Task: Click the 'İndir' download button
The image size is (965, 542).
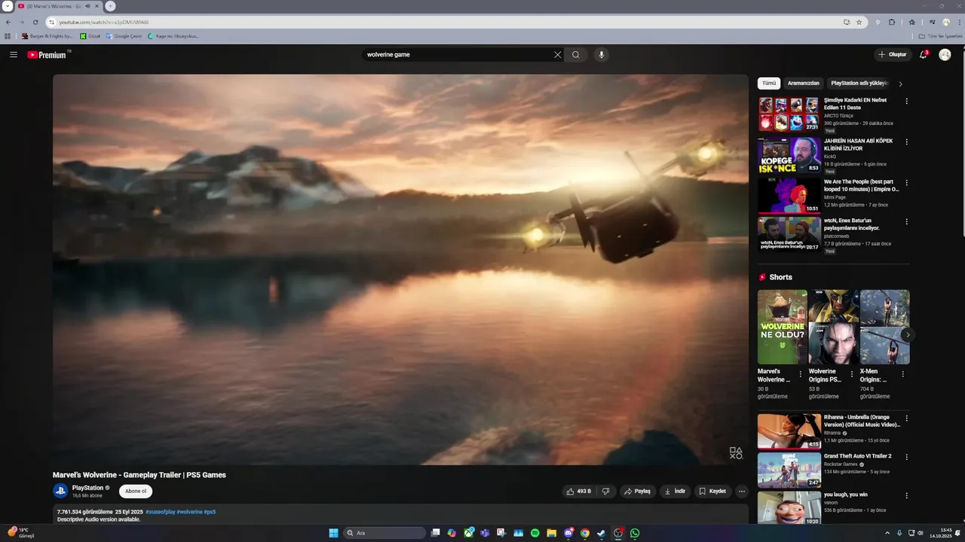Action: tap(675, 492)
